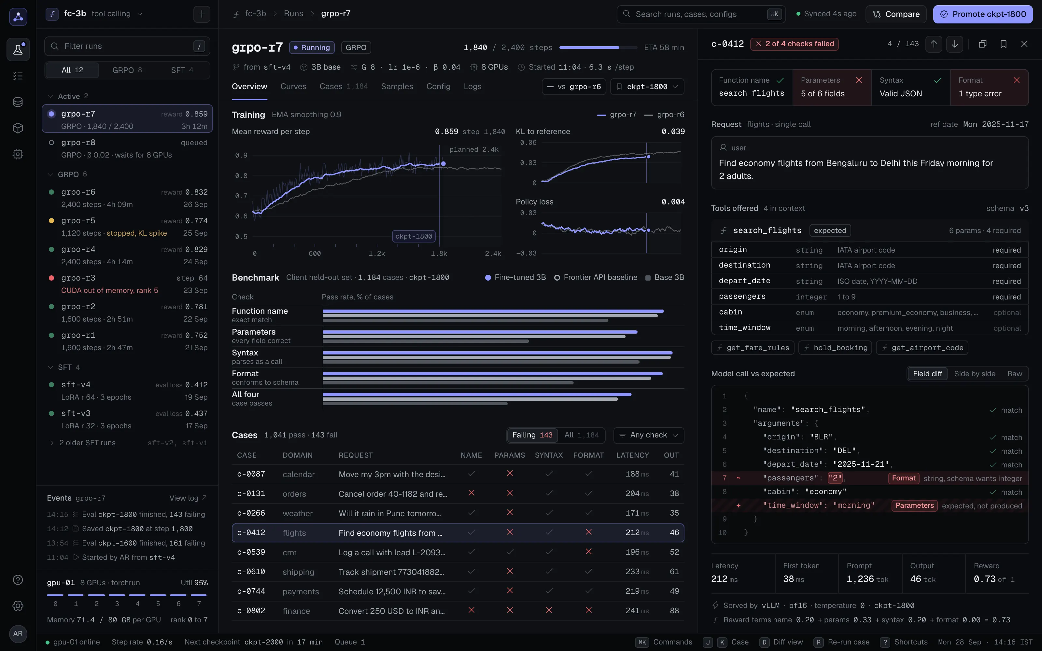This screenshot has width=1042, height=651.
Task: Click Promote ckpt-1800 button
Action: (x=983, y=14)
